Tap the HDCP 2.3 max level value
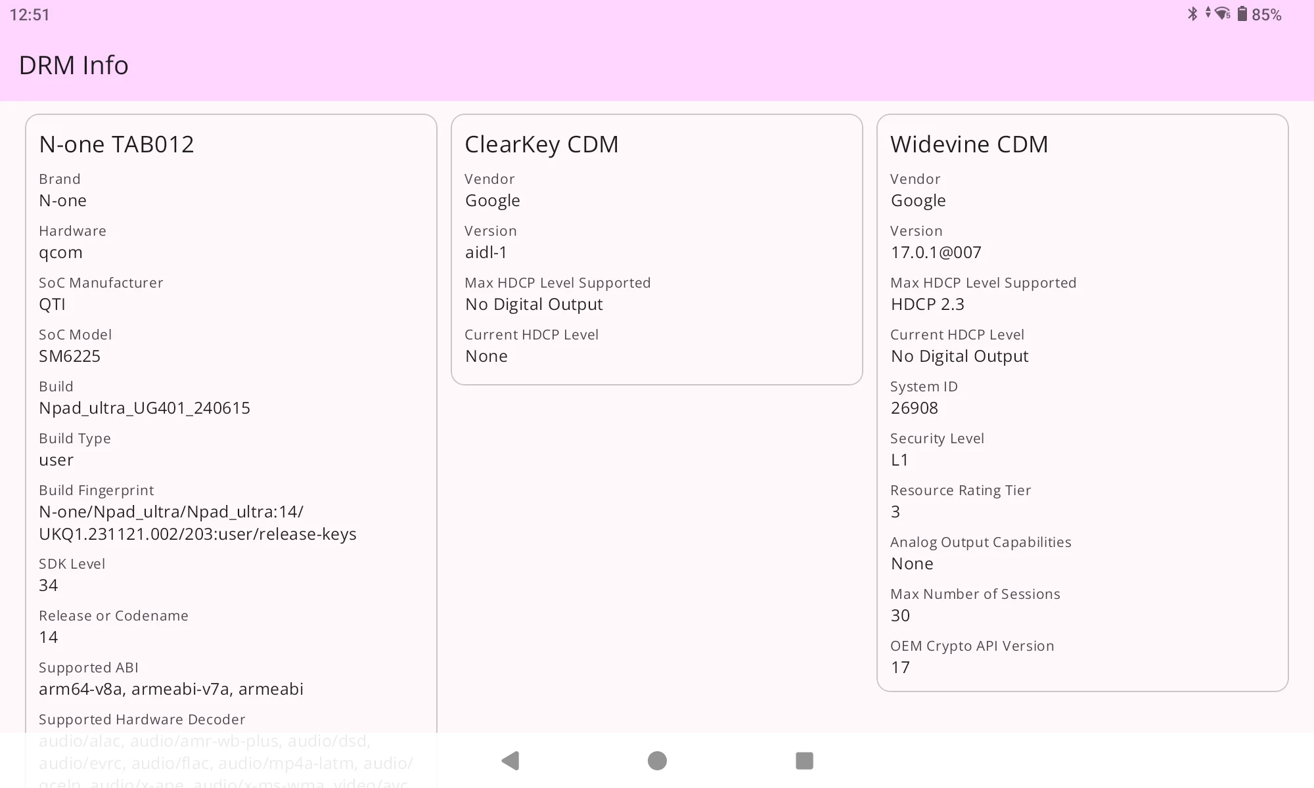 (x=927, y=304)
